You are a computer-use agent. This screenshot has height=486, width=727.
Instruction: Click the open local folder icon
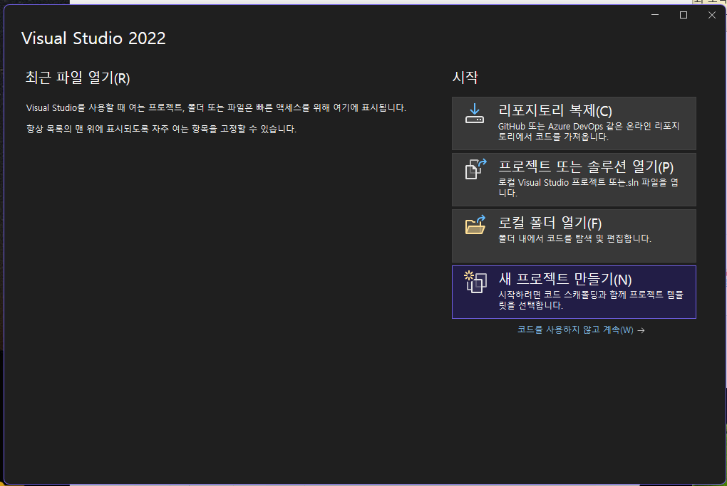click(x=475, y=225)
